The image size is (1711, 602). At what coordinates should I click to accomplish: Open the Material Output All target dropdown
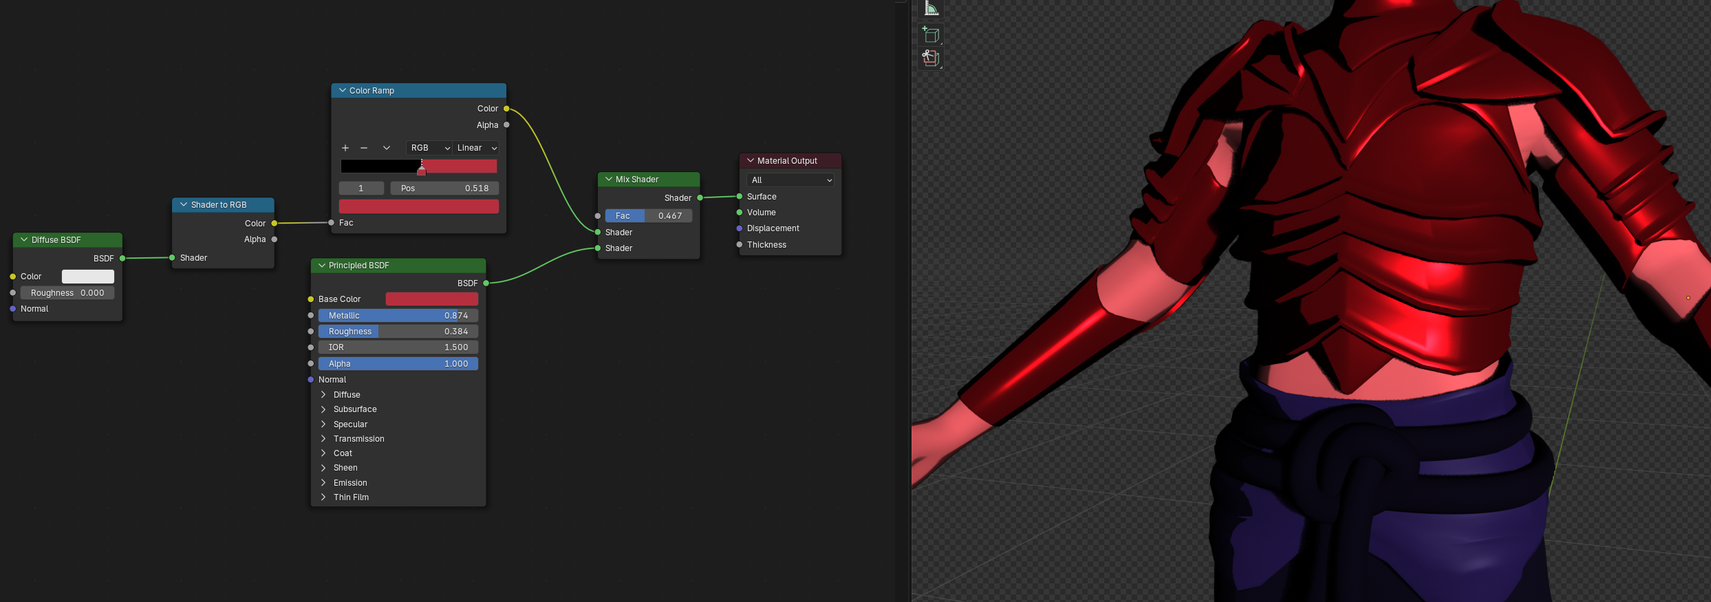(790, 180)
